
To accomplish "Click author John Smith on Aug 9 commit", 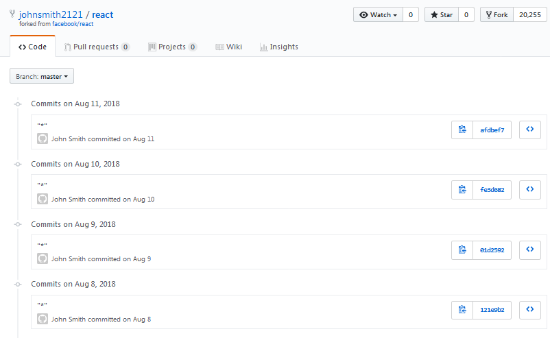I will [69, 258].
